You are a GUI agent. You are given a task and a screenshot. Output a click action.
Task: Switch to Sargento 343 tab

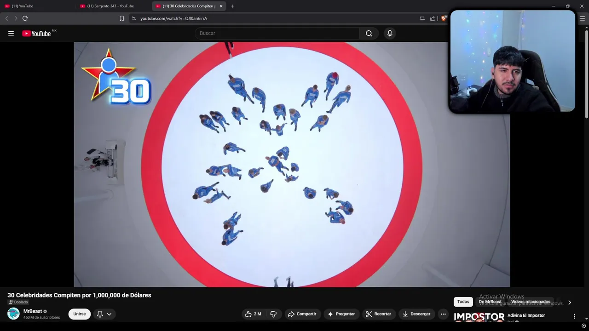[x=113, y=6]
